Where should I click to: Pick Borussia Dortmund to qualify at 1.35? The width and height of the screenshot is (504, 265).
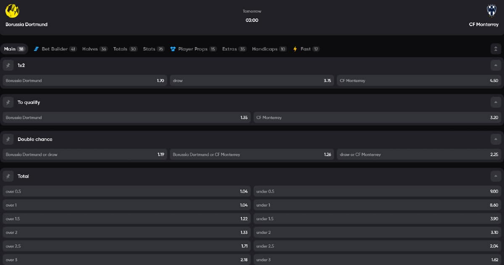click(x=126, y=117)
